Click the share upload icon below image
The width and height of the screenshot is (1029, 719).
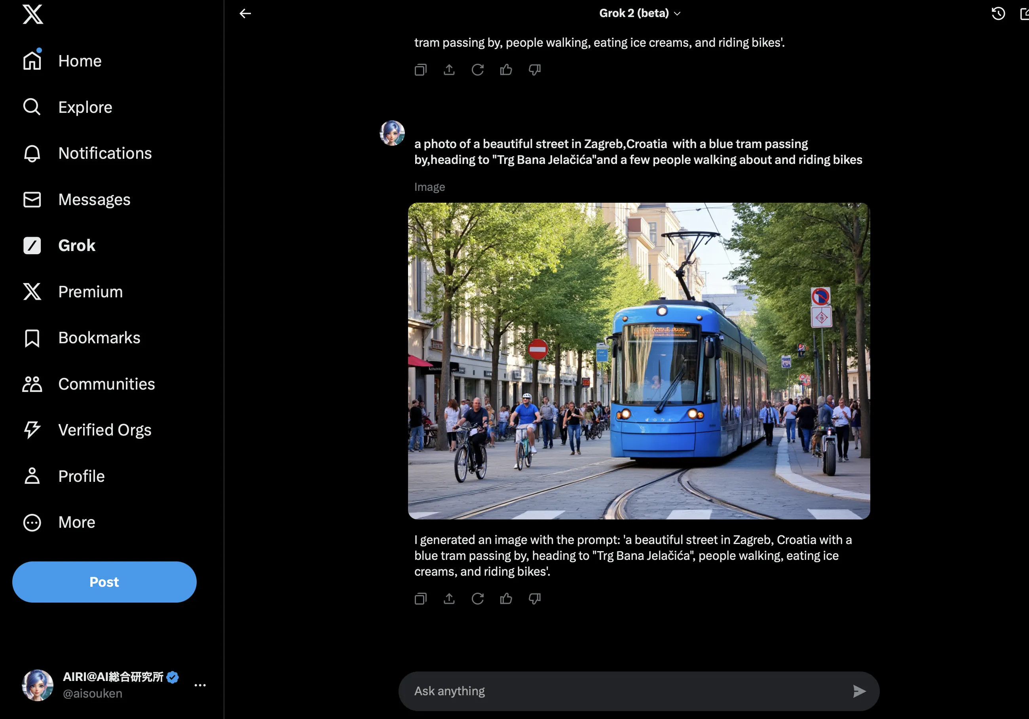[450, 599]
